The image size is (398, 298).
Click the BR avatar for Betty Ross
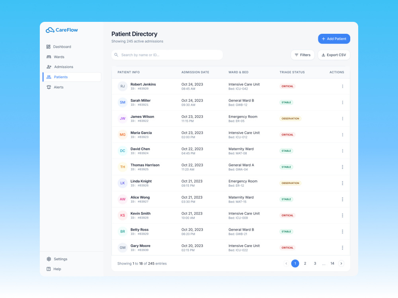tap(123, 232)
